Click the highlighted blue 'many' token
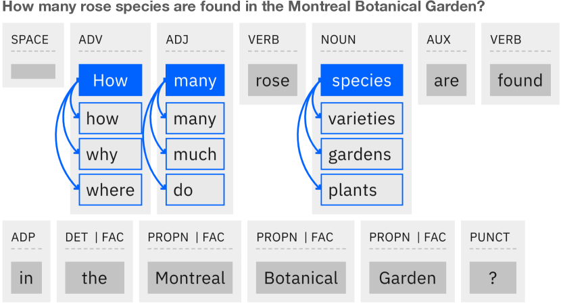Screen dimensions: 561x306 pyautogui.click(x=195, y=80)
